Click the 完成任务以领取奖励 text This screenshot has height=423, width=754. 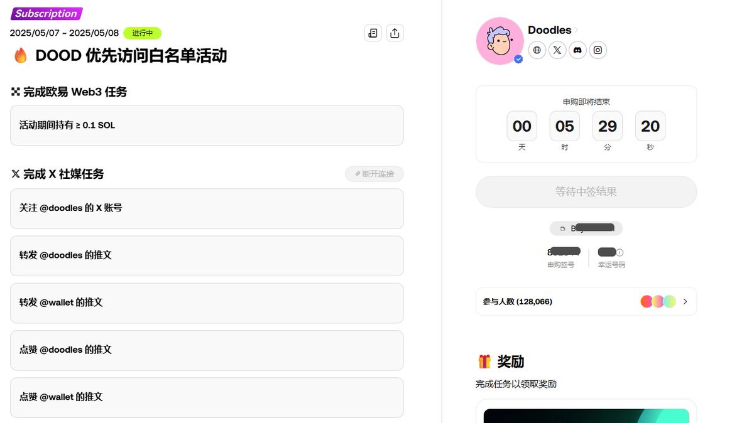point(516,384)
